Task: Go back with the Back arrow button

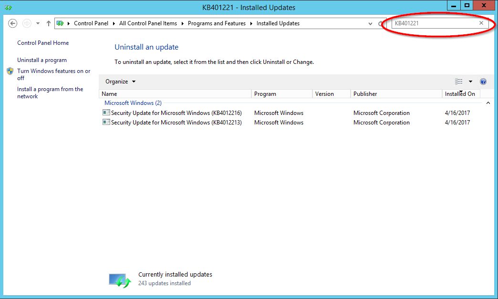Action: [13, 23]
